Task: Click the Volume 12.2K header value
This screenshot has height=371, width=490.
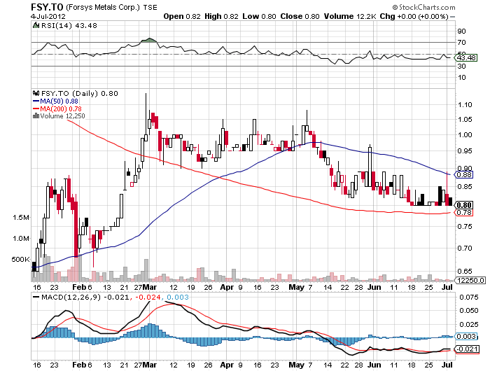Action: [350, 16]
